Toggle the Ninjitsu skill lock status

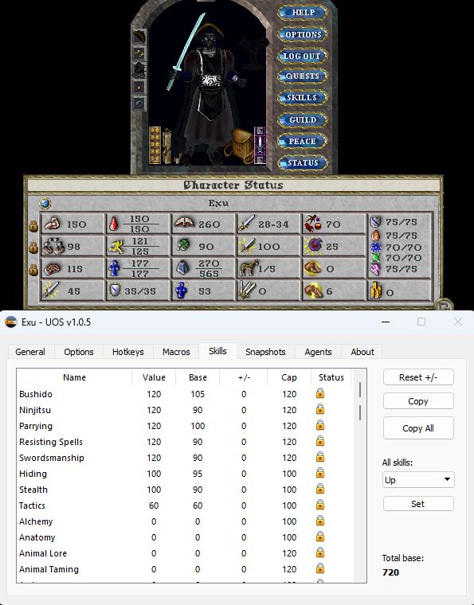pos(320,409)
